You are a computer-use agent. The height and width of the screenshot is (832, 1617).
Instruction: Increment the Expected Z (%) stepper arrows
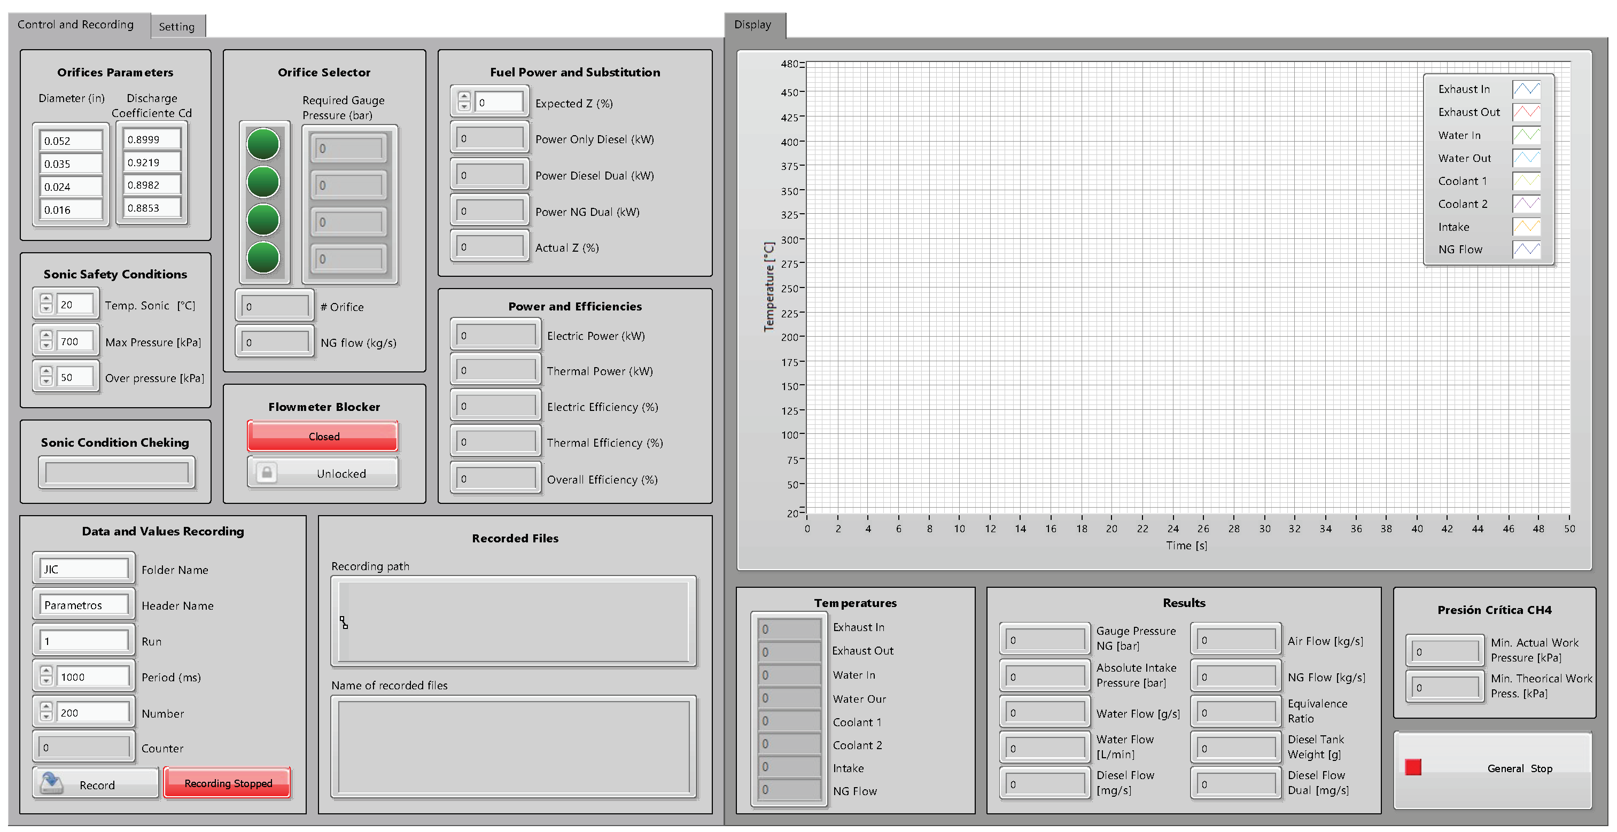click(464, 97)
